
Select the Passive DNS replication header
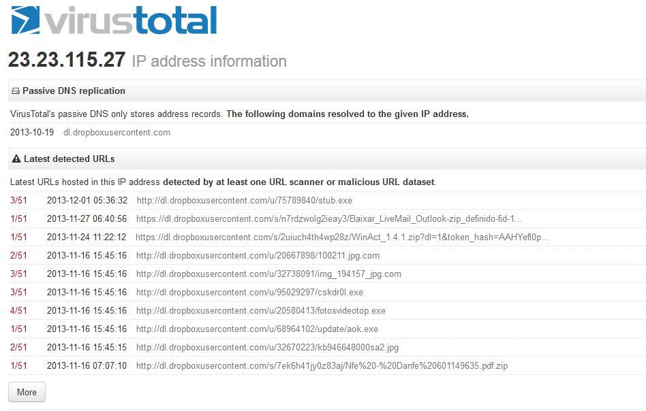74,91
